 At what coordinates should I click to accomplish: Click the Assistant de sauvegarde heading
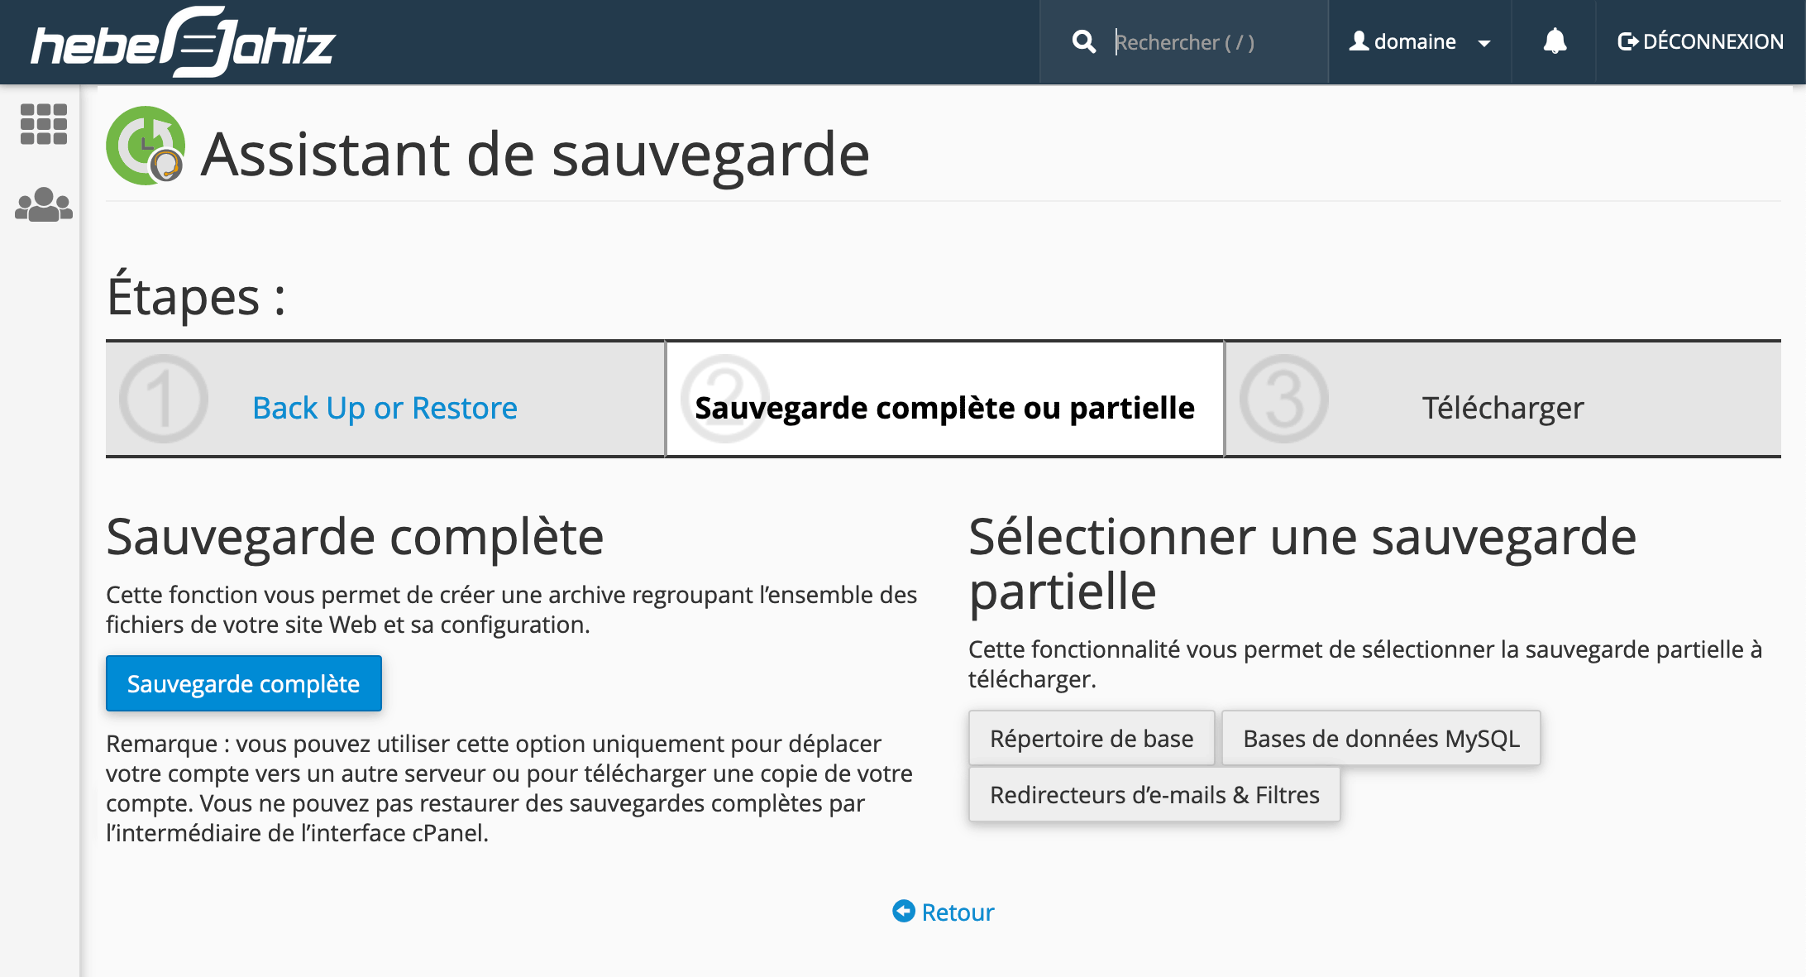535,154
